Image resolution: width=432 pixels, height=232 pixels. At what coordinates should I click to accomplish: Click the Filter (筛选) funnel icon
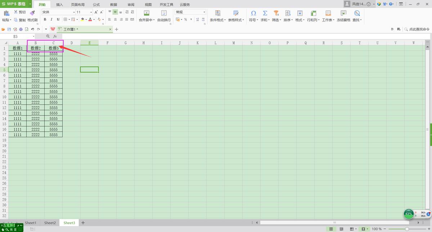click(276, 13)
